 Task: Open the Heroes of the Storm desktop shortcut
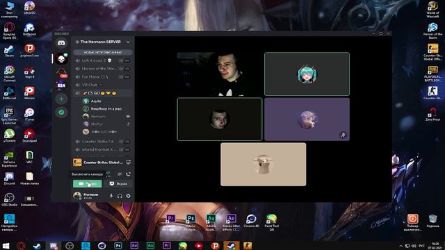pos(432,31)
